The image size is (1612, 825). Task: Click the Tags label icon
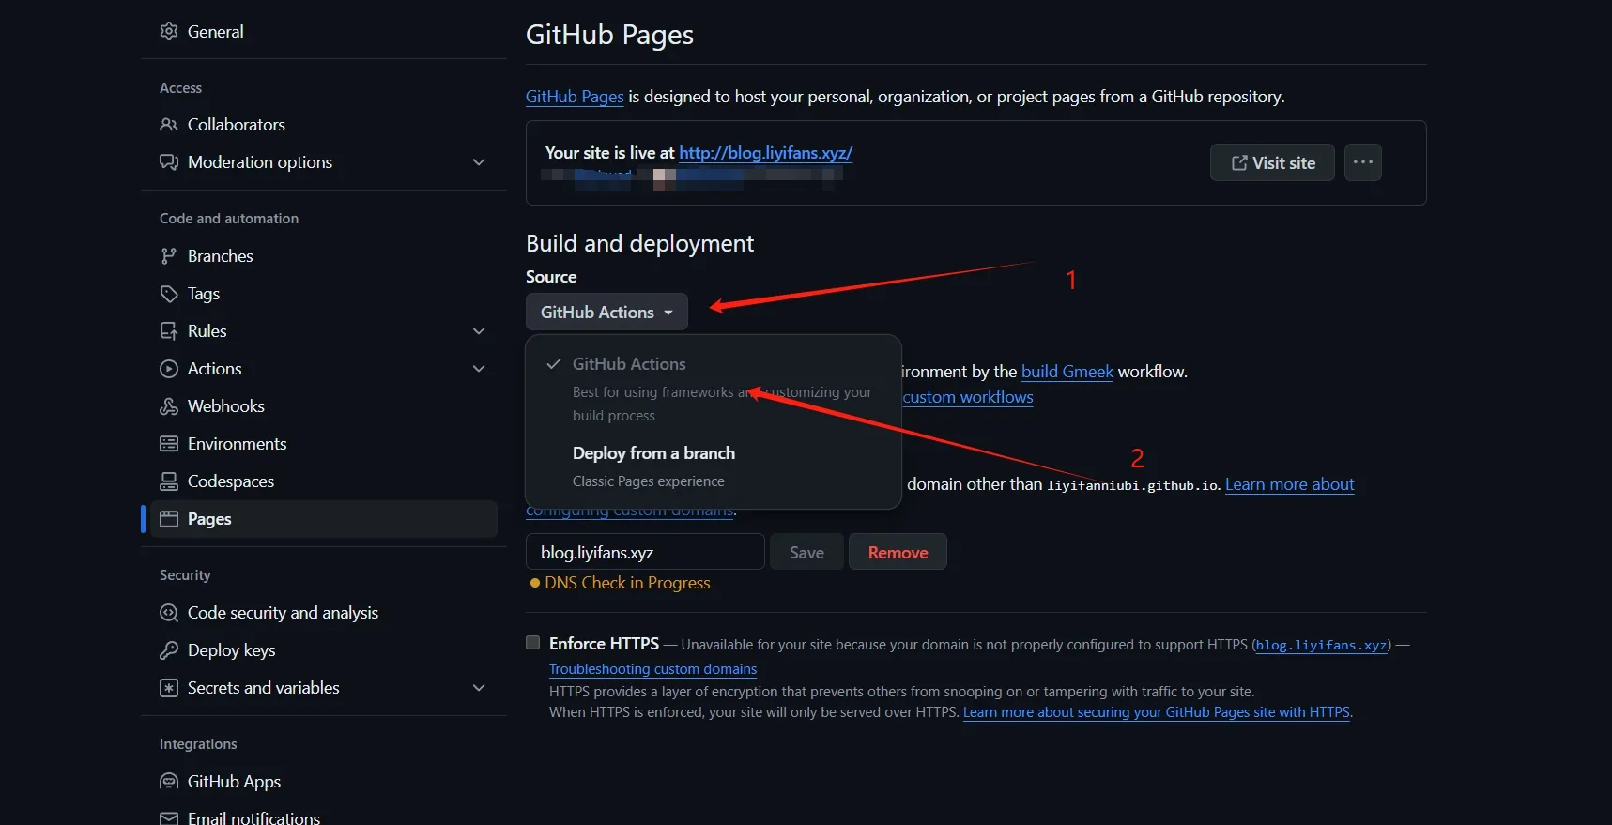(x=169, y=294)
